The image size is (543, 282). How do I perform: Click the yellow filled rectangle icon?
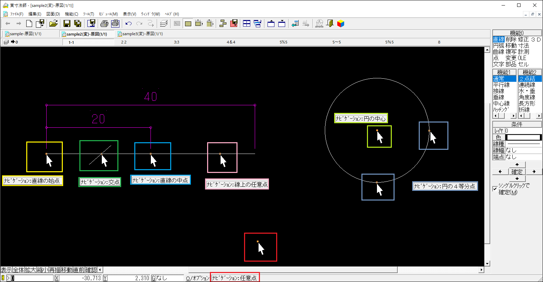pyautogui.click(x=188, y=23)
